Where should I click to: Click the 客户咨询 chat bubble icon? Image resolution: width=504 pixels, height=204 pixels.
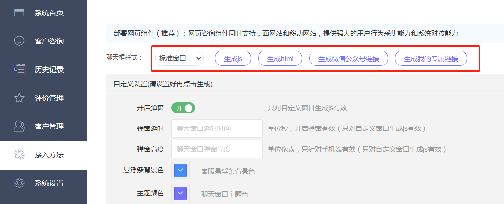pos(19,41)
